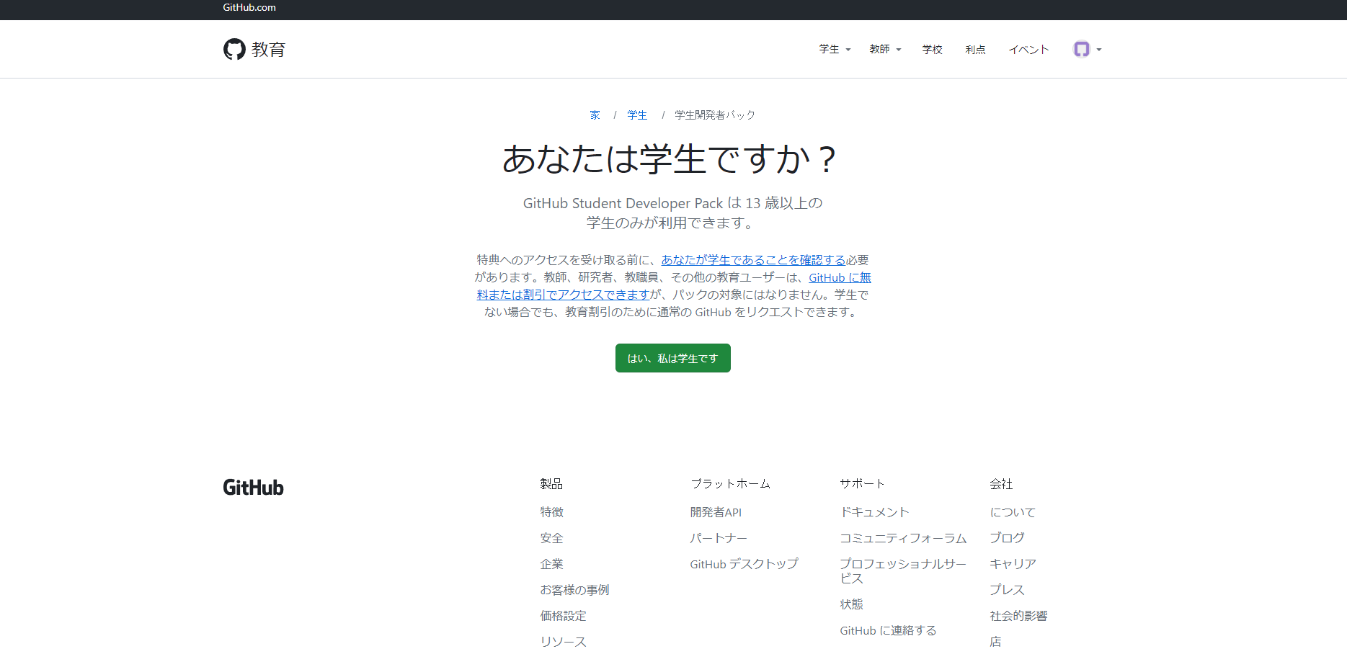The height and width of the screenshot is (667, 1347).
Task: Click the 教育 header title
Action: 269,49
